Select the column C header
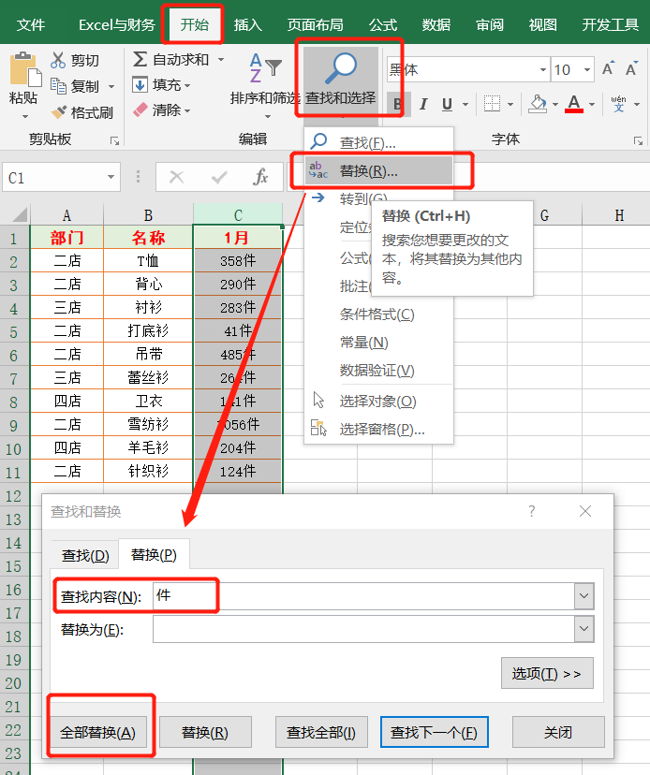 (x=238, y=215)
